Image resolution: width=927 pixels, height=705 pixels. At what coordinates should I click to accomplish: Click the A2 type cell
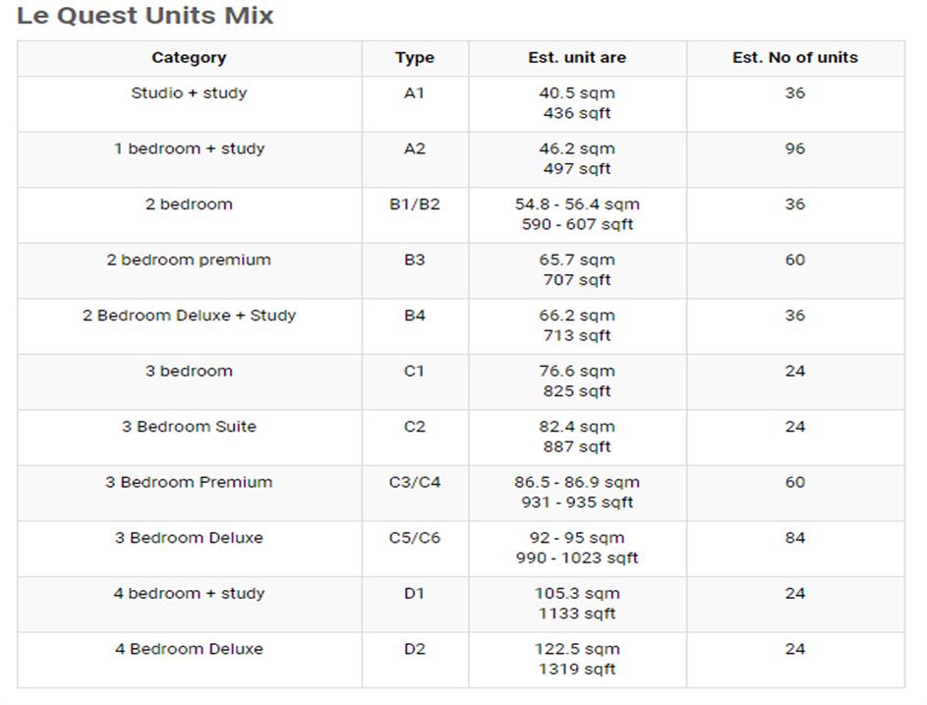click(415, 149)
